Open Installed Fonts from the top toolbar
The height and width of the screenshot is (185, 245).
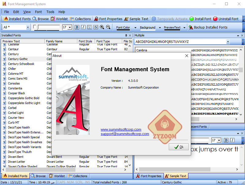click(x=17, y=19)
